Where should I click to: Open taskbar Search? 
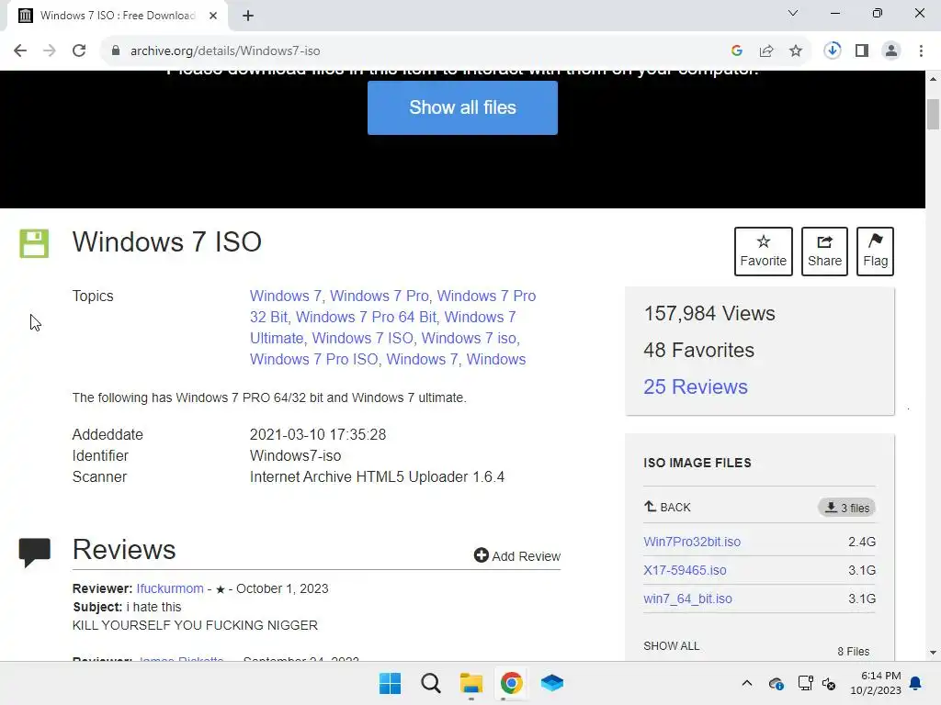(x=431, y=683)
